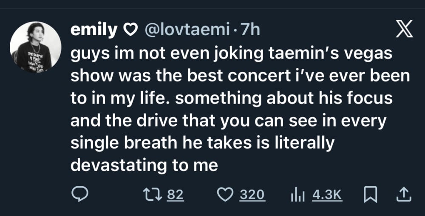Click the 7h timestamp
Screen dimensions: 425x216
[x=250, y=30]
